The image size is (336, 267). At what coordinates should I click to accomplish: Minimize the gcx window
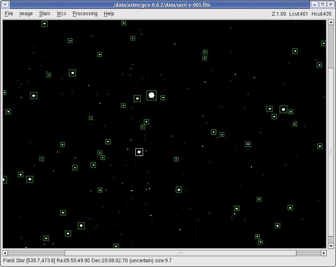pos(315,5)
